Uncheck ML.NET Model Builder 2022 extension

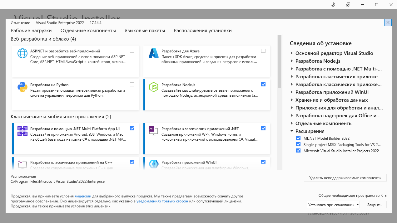[298, 138]
